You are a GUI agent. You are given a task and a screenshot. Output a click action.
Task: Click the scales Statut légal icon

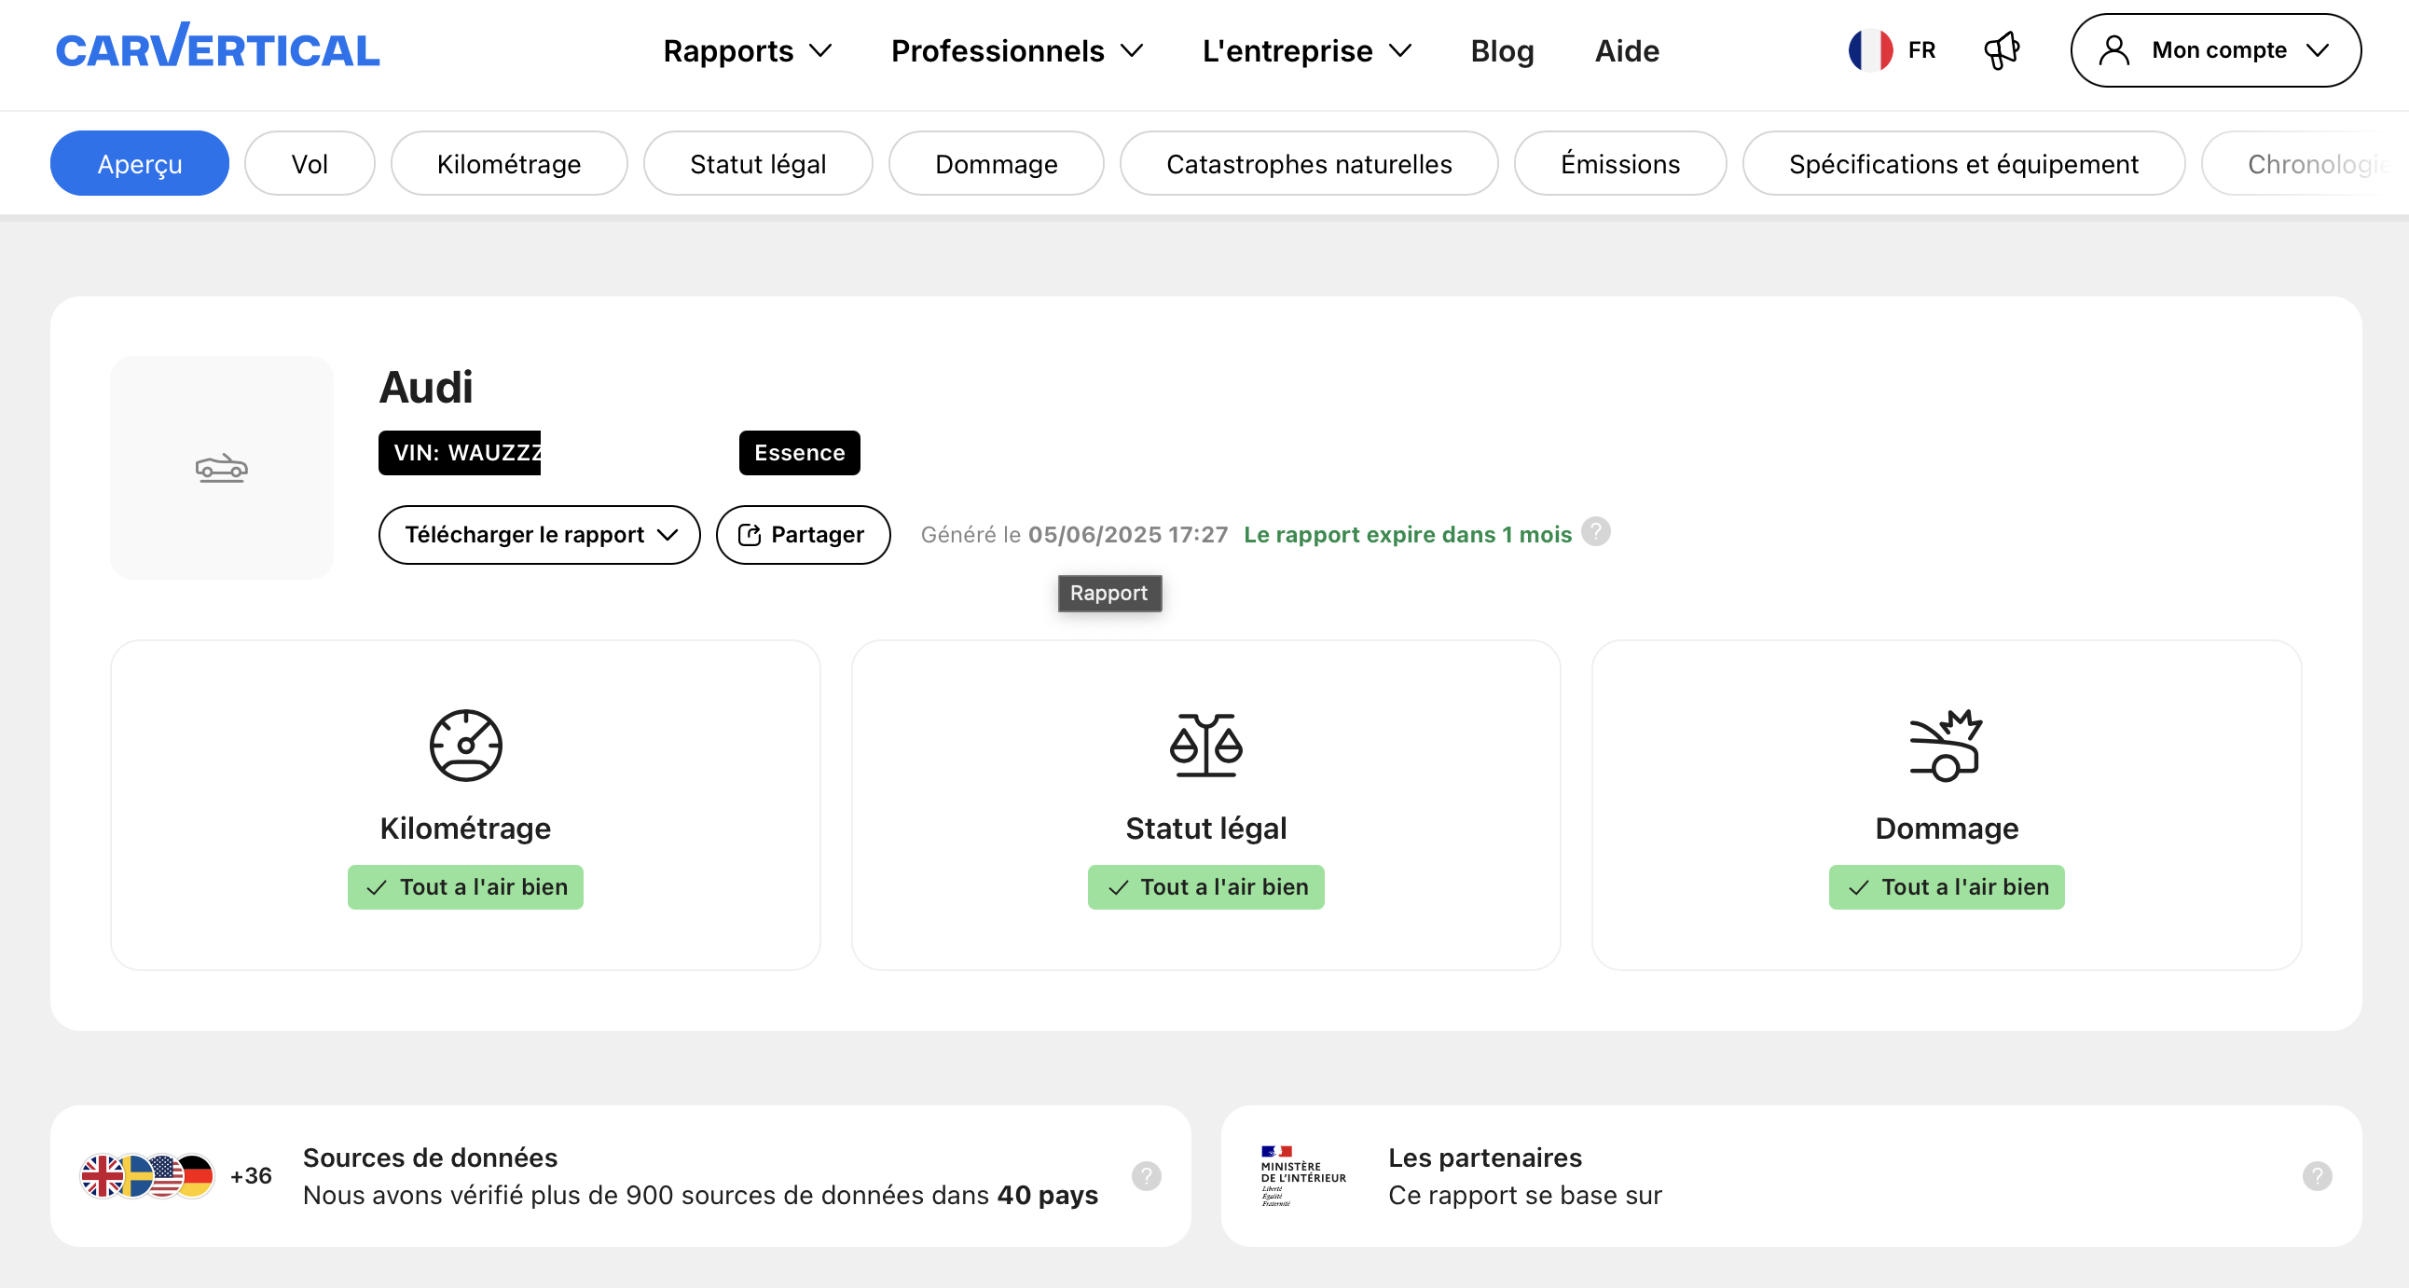(x=1206, y=745)
